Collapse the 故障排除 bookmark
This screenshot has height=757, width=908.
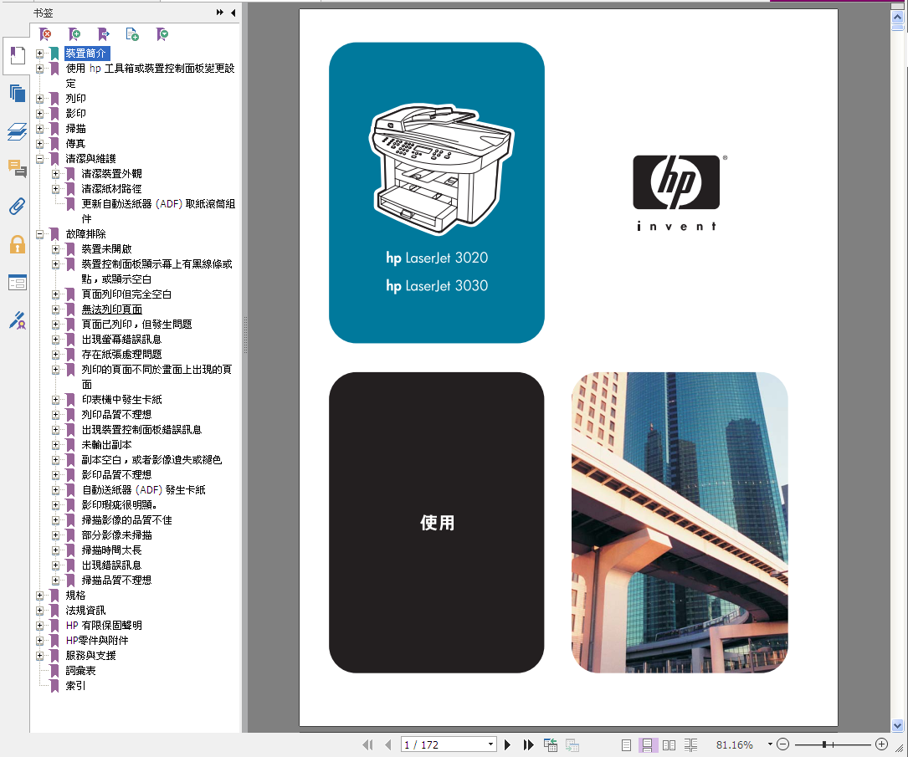point(40,234)
